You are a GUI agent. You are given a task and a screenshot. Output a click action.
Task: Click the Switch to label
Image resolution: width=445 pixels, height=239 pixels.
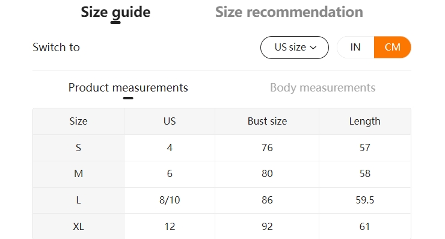[x=56, y=47]
